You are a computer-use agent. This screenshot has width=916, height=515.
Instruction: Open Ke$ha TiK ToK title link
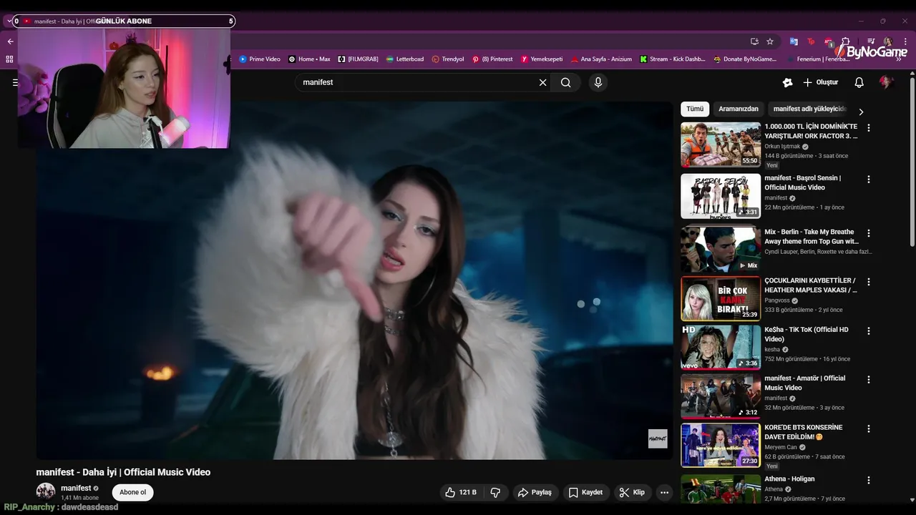pos(807,334)
